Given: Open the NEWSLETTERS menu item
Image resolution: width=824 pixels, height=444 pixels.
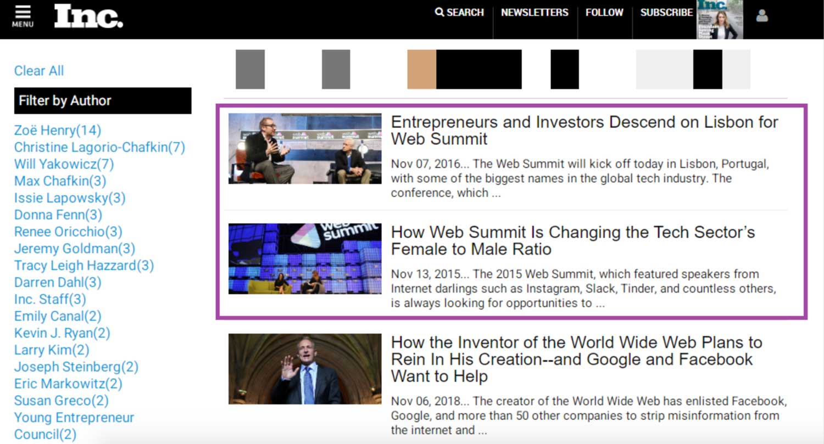Looking at the screenshot, I should (x=535, y=12).
